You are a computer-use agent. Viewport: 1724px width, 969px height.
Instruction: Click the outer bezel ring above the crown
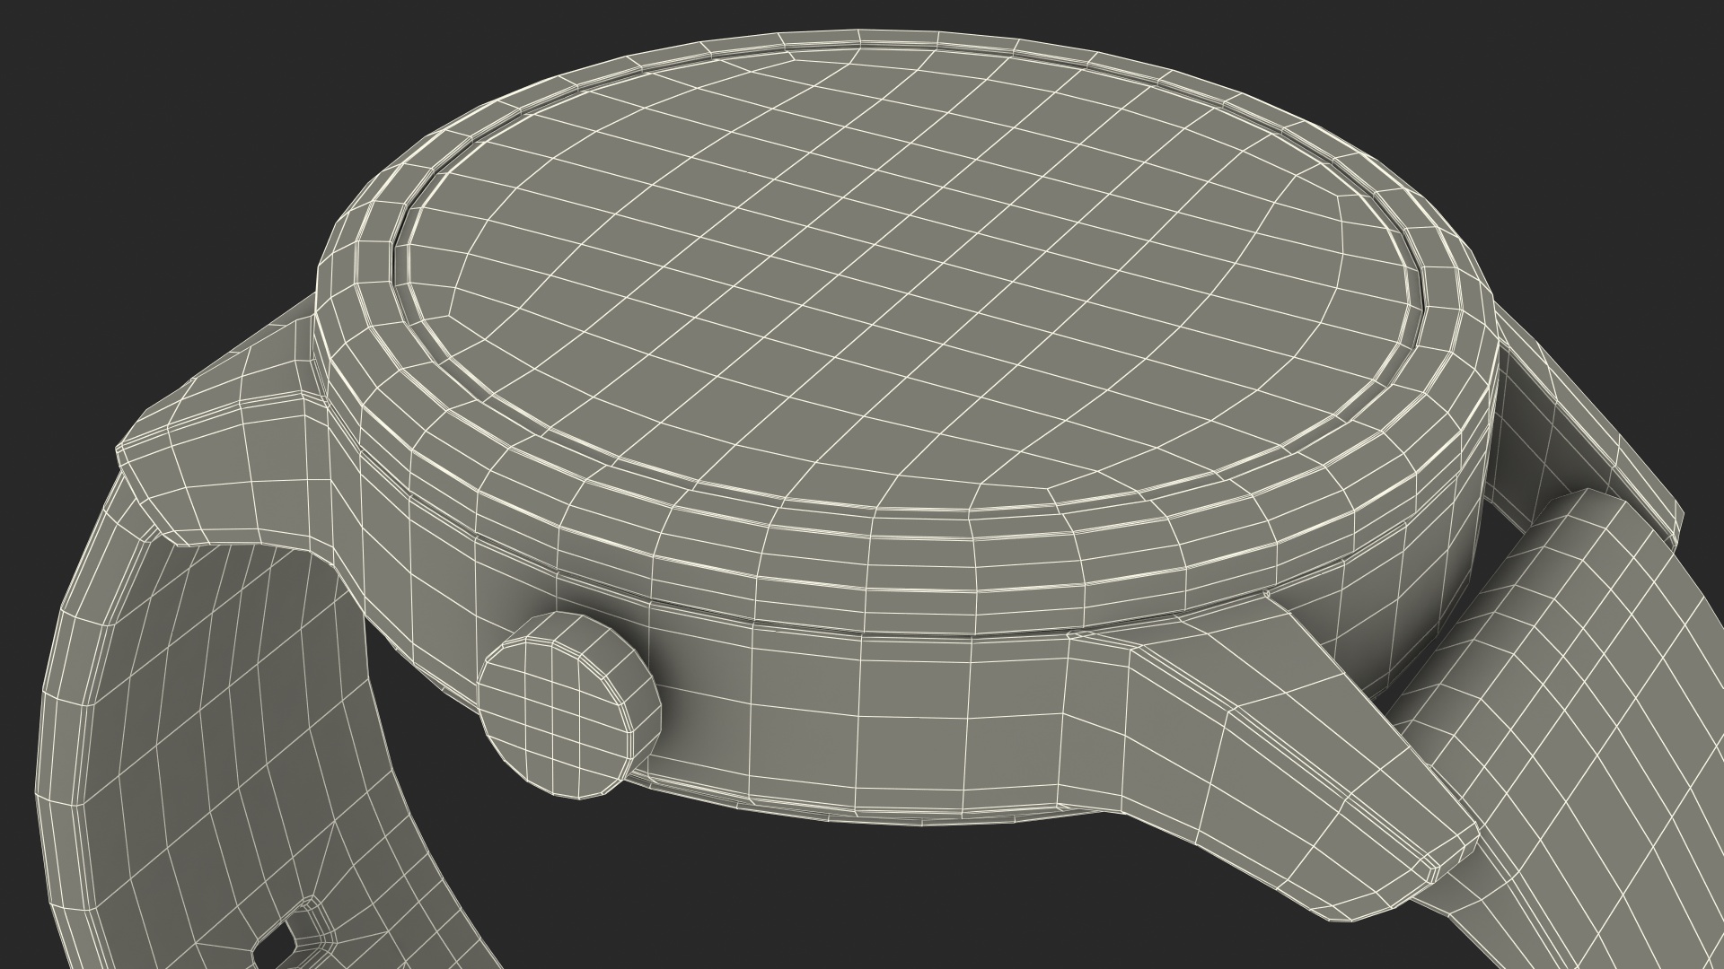[x=575, y=520]
